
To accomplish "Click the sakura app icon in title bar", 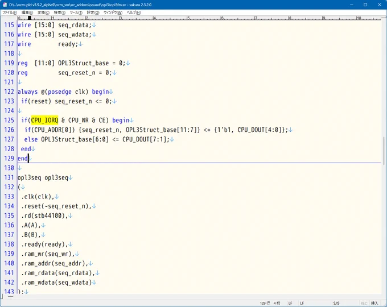I will point(5,5).
